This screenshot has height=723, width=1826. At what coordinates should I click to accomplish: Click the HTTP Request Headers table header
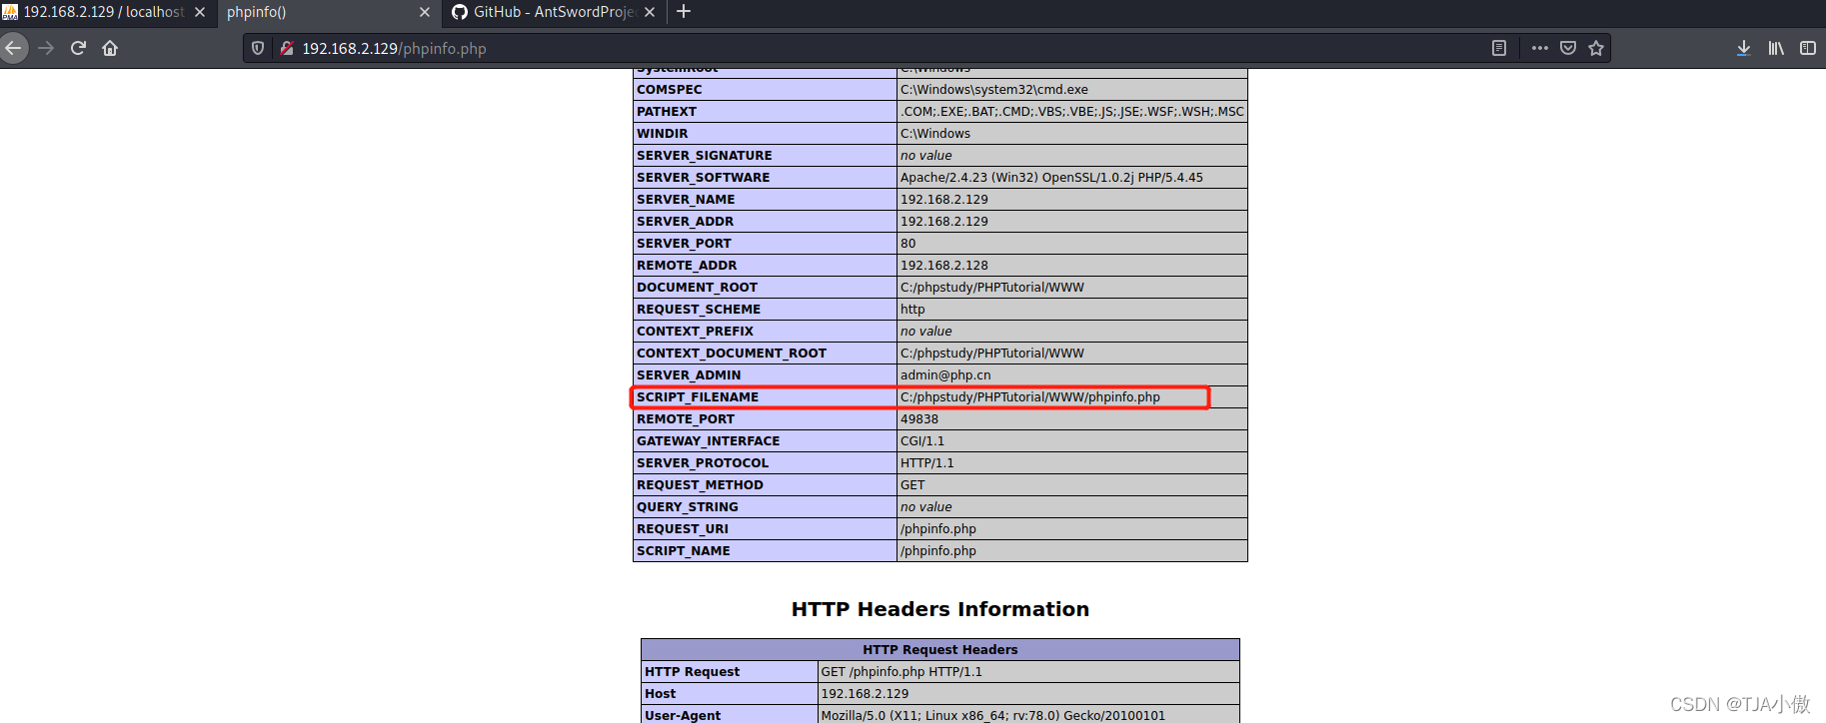pos(939,650)
